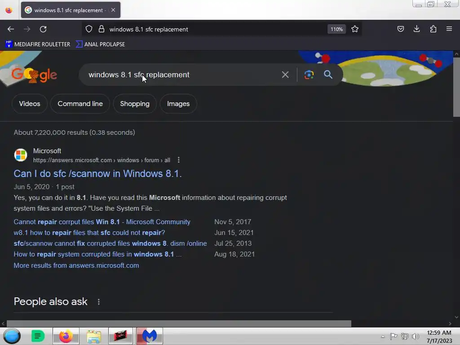Open the People also ask options menu
This screenshot has height=345, width=460.
(x=99, y=301)
